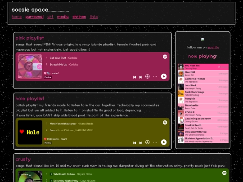The width and height of the screenshot is (243, 182).
Task: Follow the spotify link in sidebar
Action: pos(213,47)
